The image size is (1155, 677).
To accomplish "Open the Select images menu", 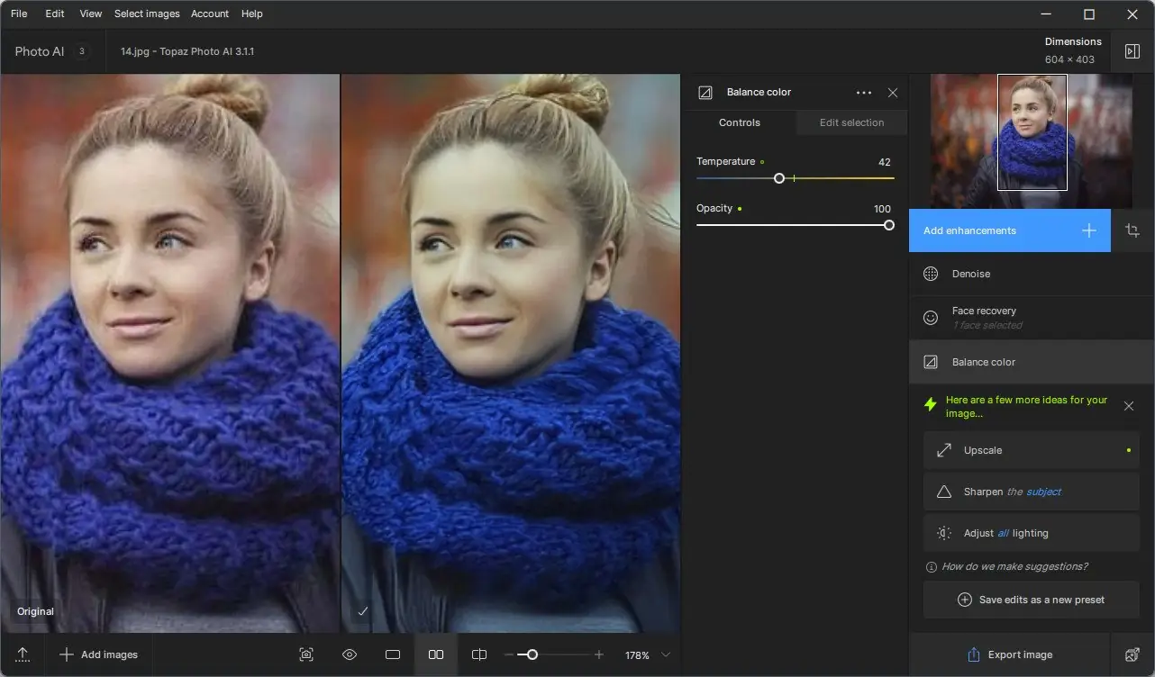I will coord(147,14).
